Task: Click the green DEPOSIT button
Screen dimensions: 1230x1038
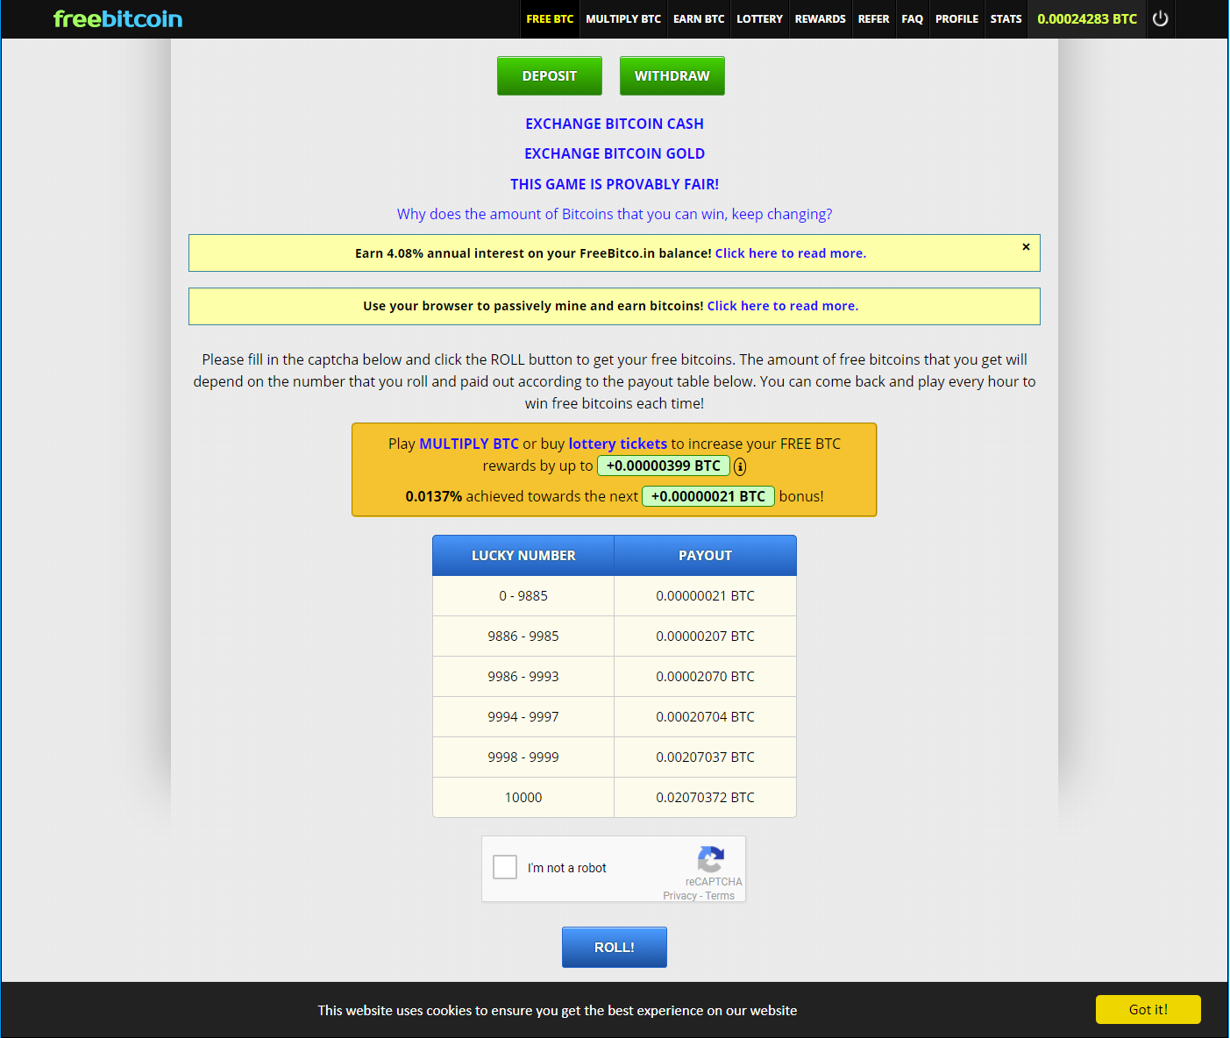Action: coord(550,75)
